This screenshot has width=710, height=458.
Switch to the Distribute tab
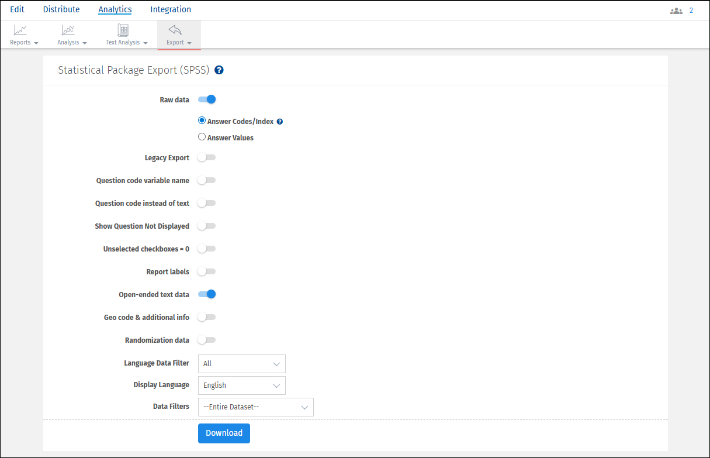tap(61, 9)
